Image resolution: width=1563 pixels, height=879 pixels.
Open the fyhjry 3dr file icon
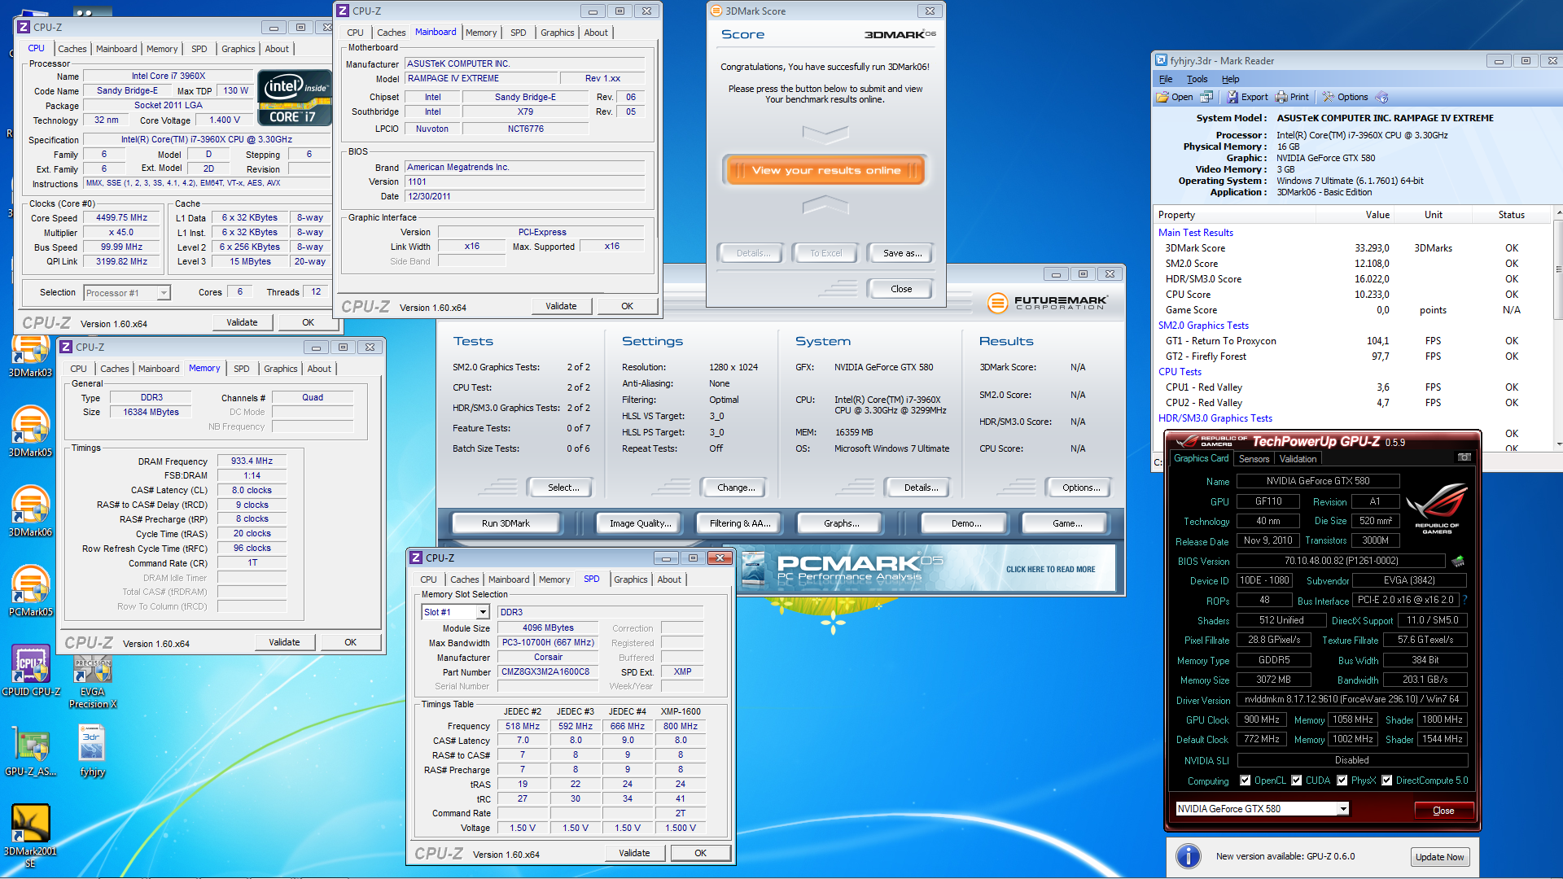pyautogui.click(x=93, y=750)
